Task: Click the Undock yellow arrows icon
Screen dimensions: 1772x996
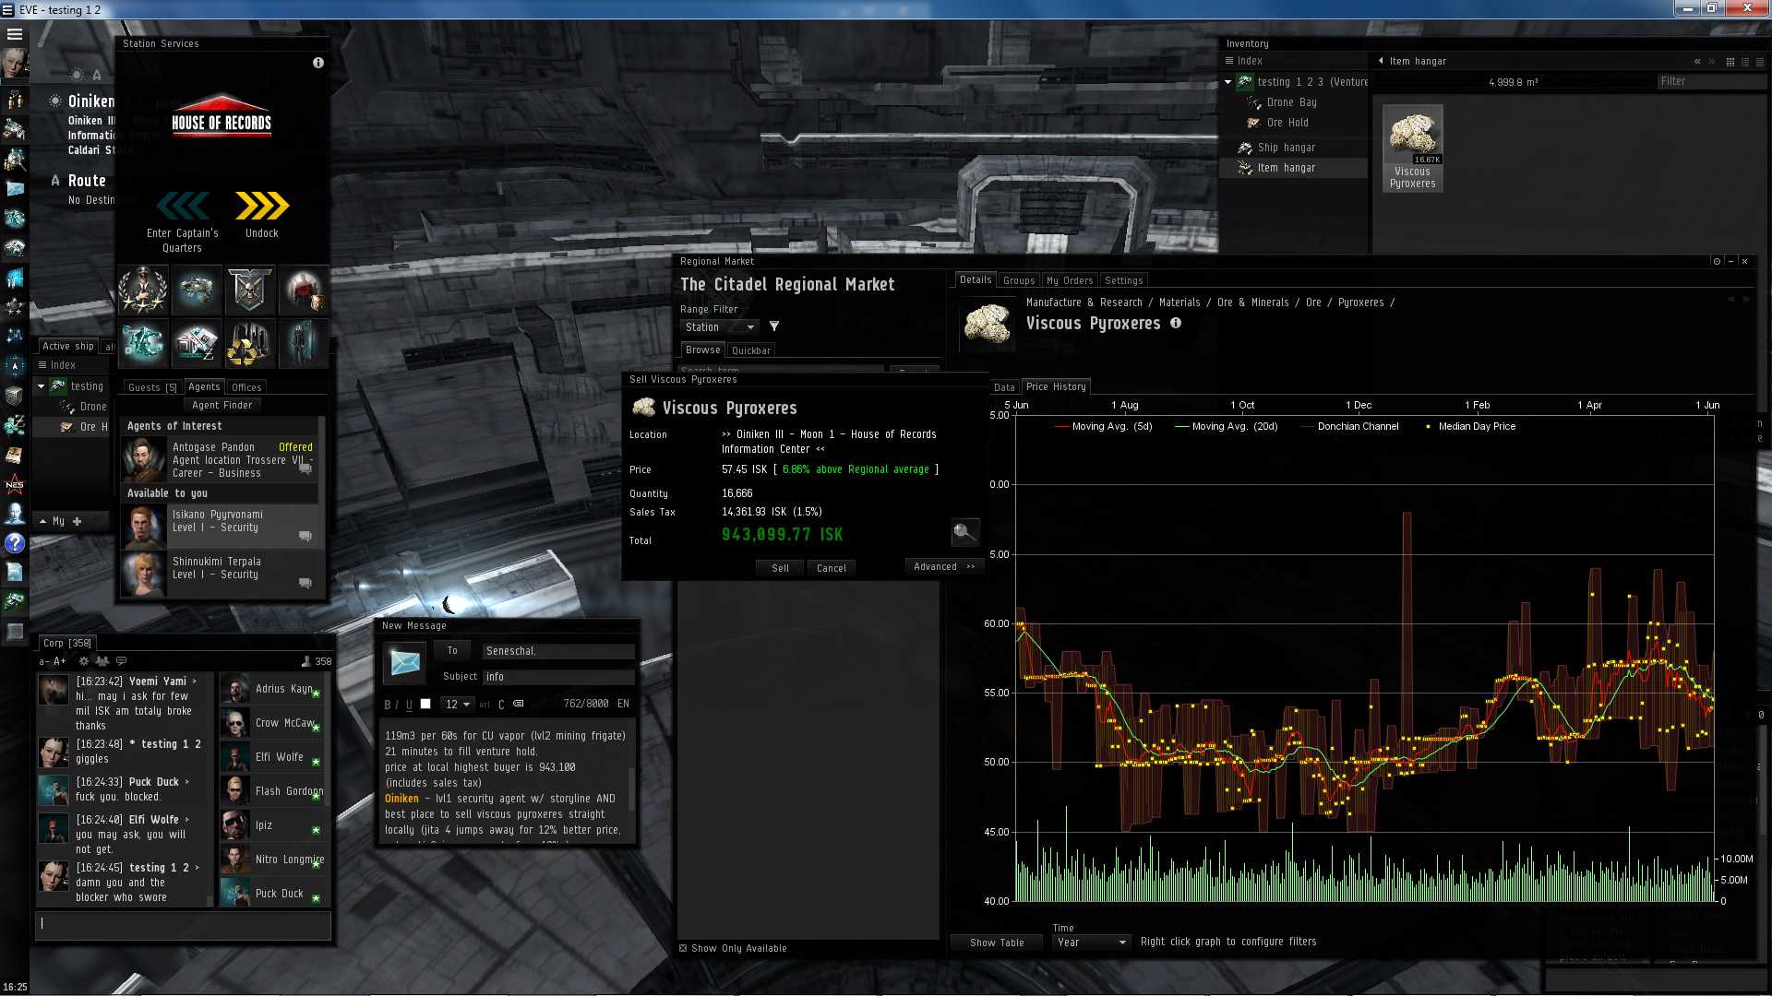Action: click(x=262, y=206)
